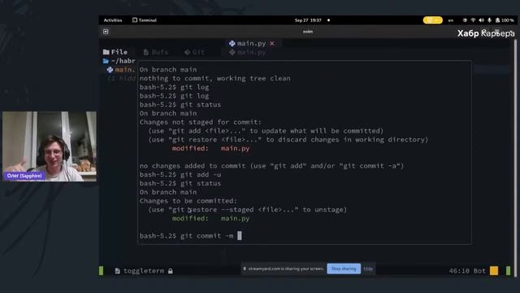Screen dimensions: 520x293
Task: Click the 'no changes added to commit' line
Action: pyautogui.click(x=271, y=166)
